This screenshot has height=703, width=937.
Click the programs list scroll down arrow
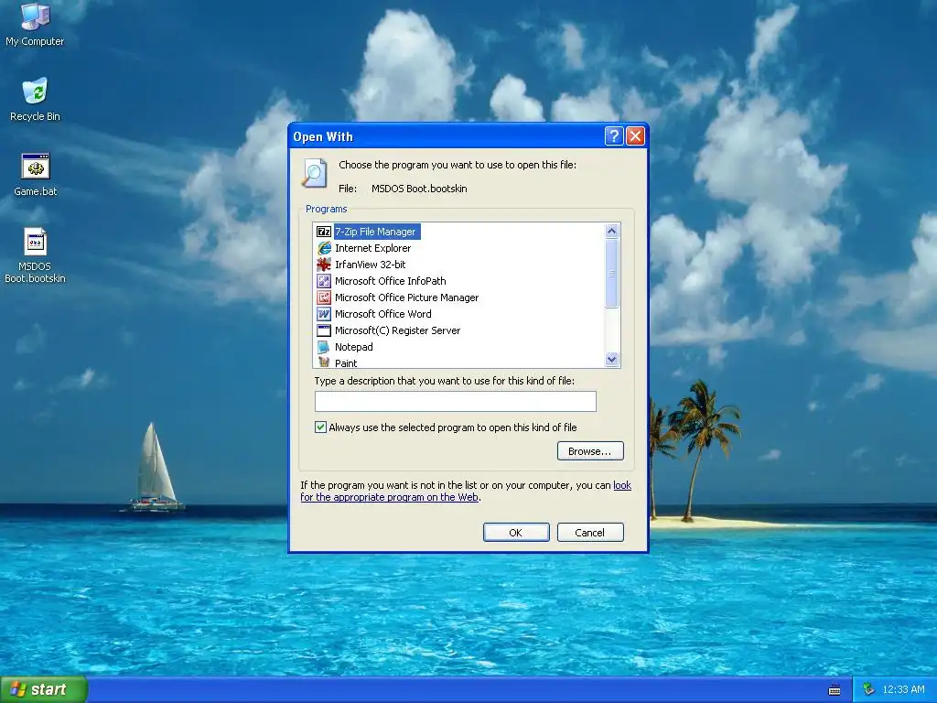(x=611, y=359)
